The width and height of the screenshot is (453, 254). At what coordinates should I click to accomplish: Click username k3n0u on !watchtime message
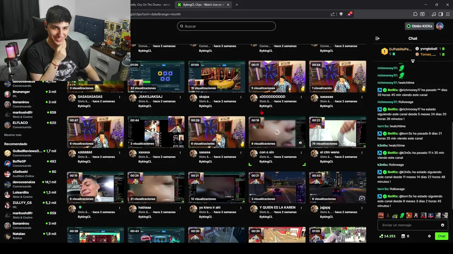[x=383, y=145]
